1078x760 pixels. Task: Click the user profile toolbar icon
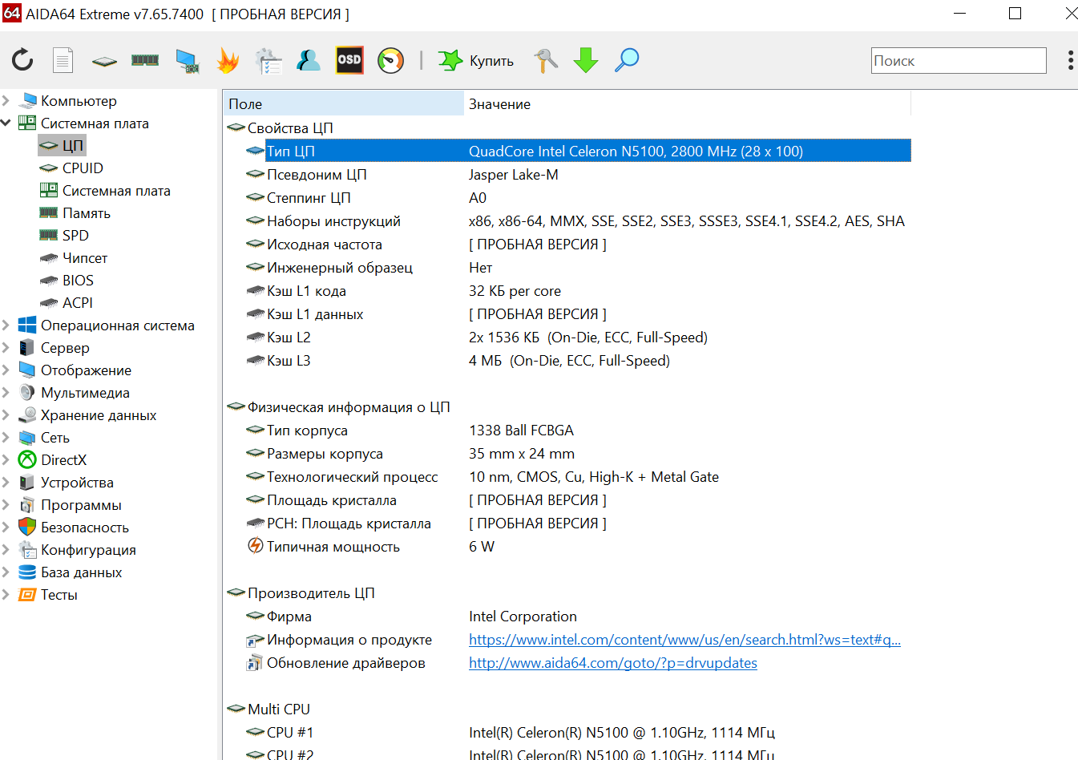click(x=309, y=60)
